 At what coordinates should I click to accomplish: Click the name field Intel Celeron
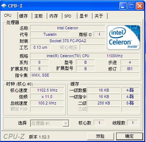(x=67, y=28)
